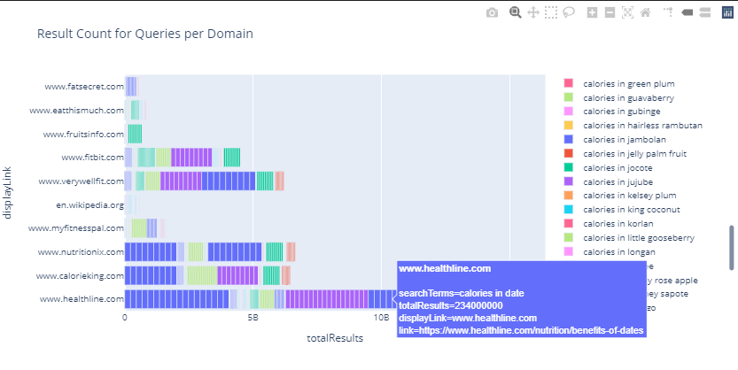Click the Autoscale icon
Viewport: 738px width, 370px height.
pos(627,12)
